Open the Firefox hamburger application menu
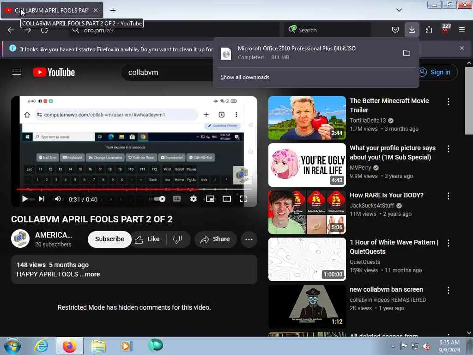Image resolution: width=473 pixels, height=355 pixels. 462,30
